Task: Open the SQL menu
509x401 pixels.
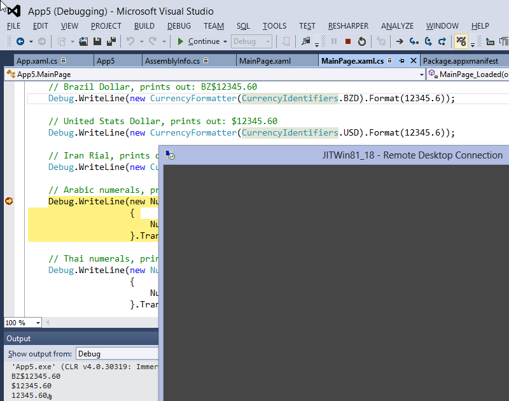Action: coord(243,26)
